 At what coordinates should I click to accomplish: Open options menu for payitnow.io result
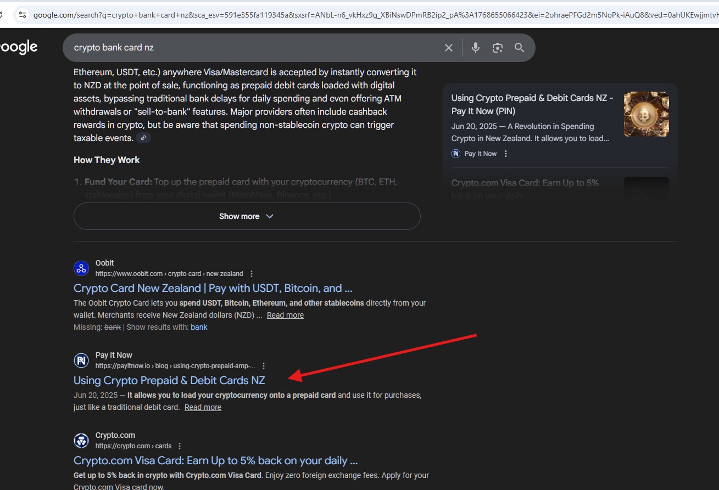(x=264, y=366)
